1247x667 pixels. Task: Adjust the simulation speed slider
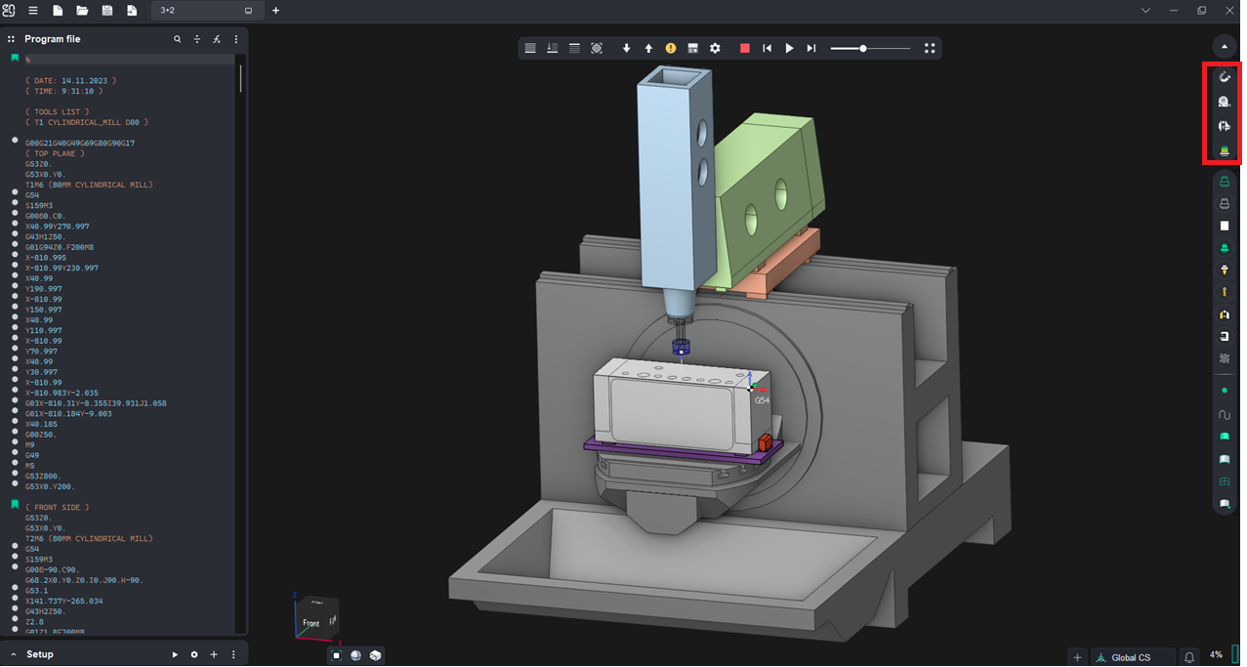[863, 48]
